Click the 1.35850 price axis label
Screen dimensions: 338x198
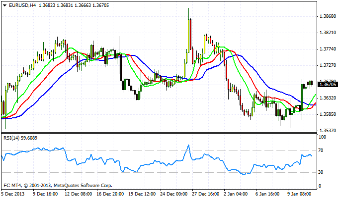point(328,114)
